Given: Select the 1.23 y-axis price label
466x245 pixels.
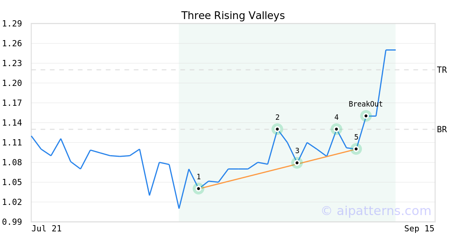Looking at the screenshot, I should 12,63.
